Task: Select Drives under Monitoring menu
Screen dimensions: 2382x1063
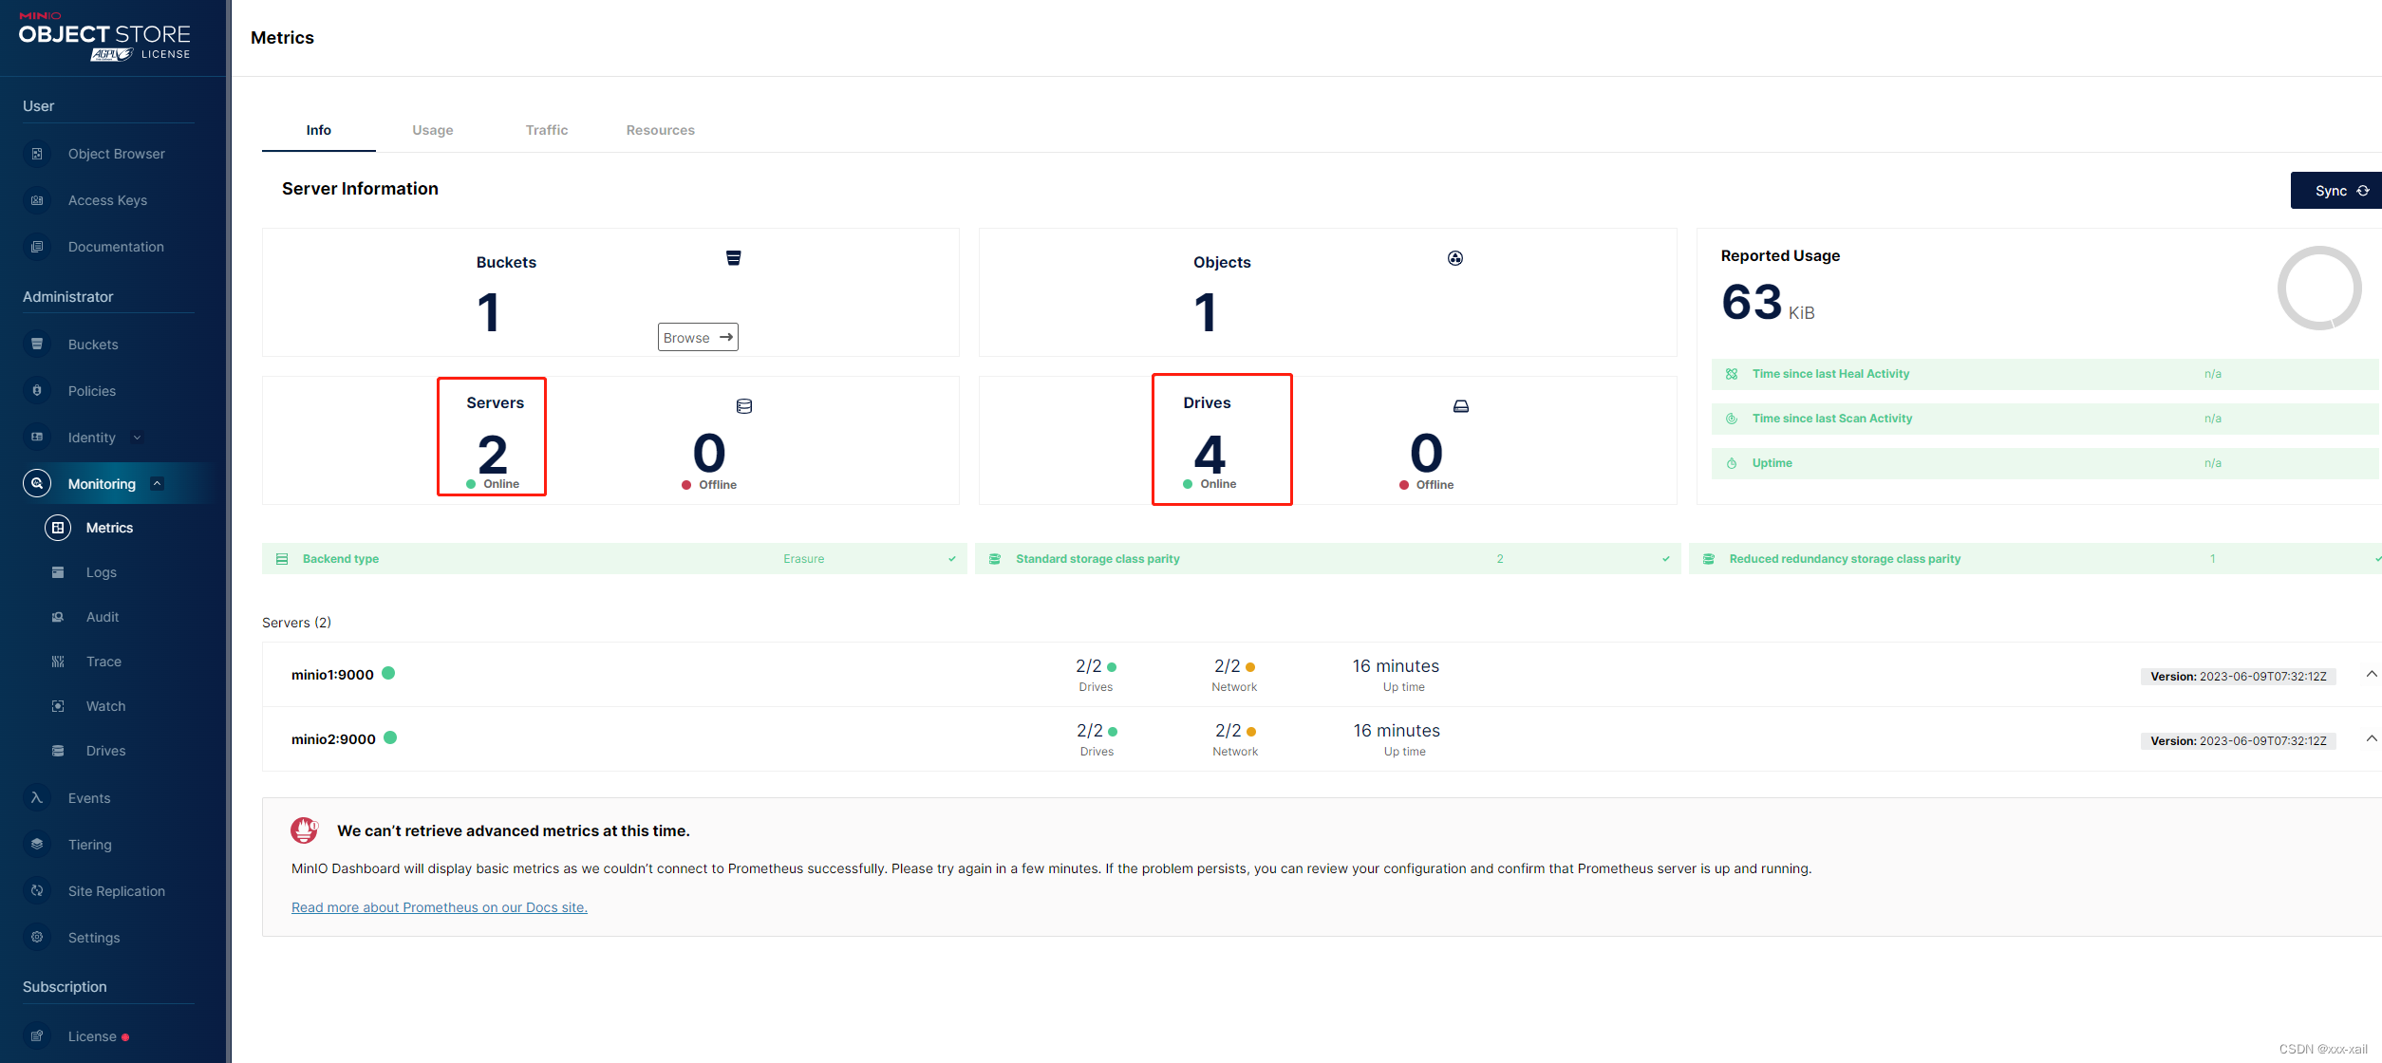Action: point(105,751)
